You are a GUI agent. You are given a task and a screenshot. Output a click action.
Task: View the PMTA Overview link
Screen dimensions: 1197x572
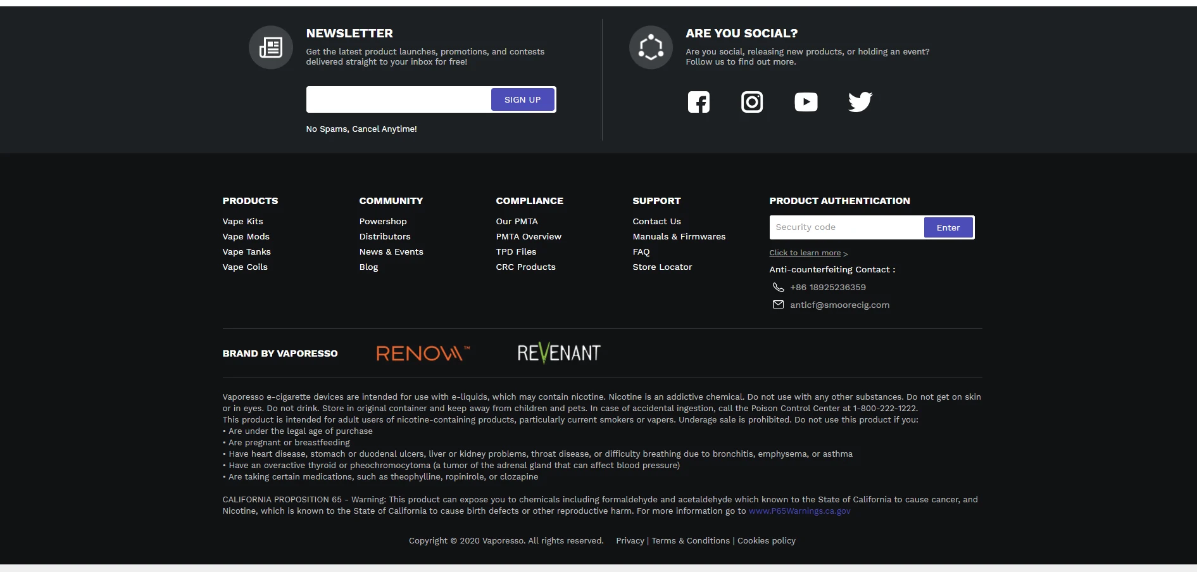click(529, 236)
